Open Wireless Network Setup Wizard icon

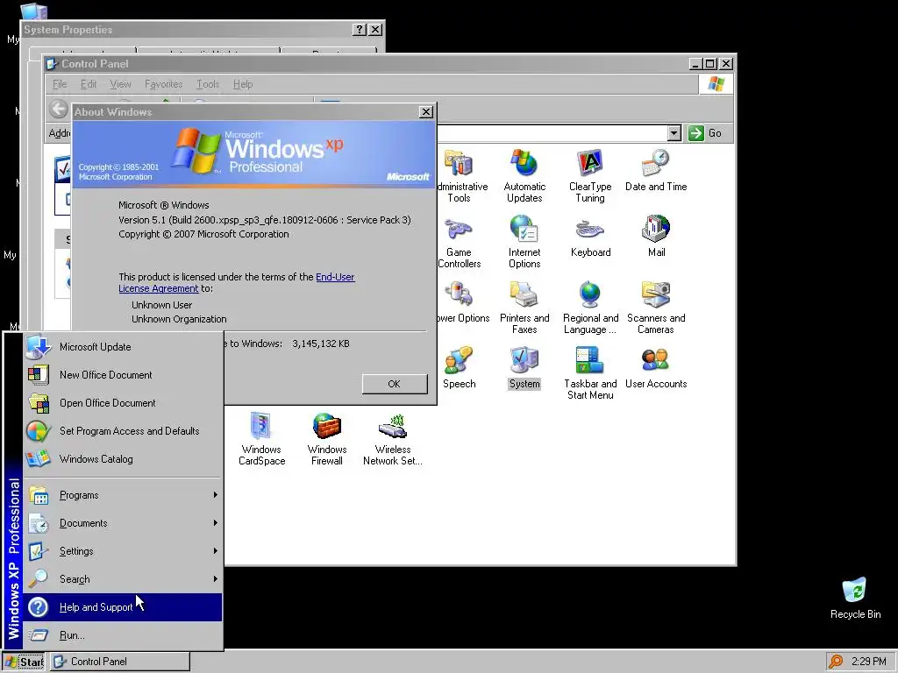point(393,439)
